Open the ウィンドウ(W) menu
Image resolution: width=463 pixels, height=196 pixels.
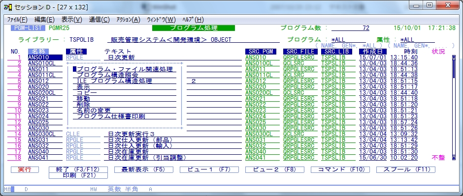[x=161, y=20]
